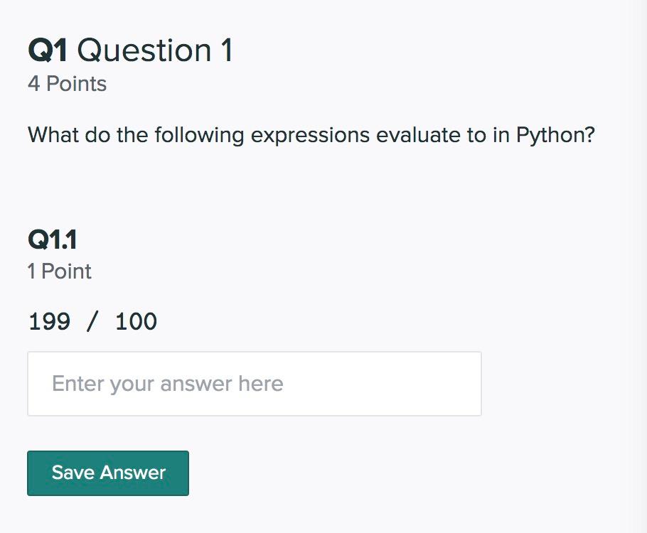Click the bold "Q1" question label

(x=48, y=51)
